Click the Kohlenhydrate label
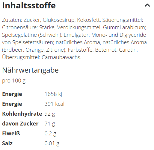The image size is (154, 150). click(x=22, y=114)
